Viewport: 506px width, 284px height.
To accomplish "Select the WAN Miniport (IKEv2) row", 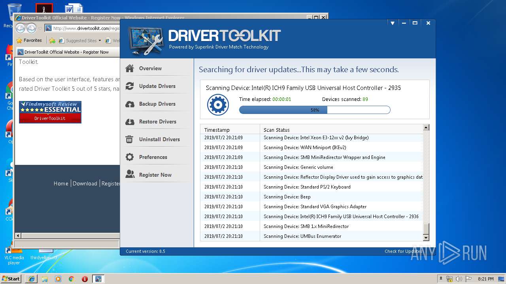I will pos(312,148).
